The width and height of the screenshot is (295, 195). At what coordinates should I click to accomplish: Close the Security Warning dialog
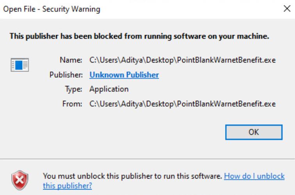(287, 9)
